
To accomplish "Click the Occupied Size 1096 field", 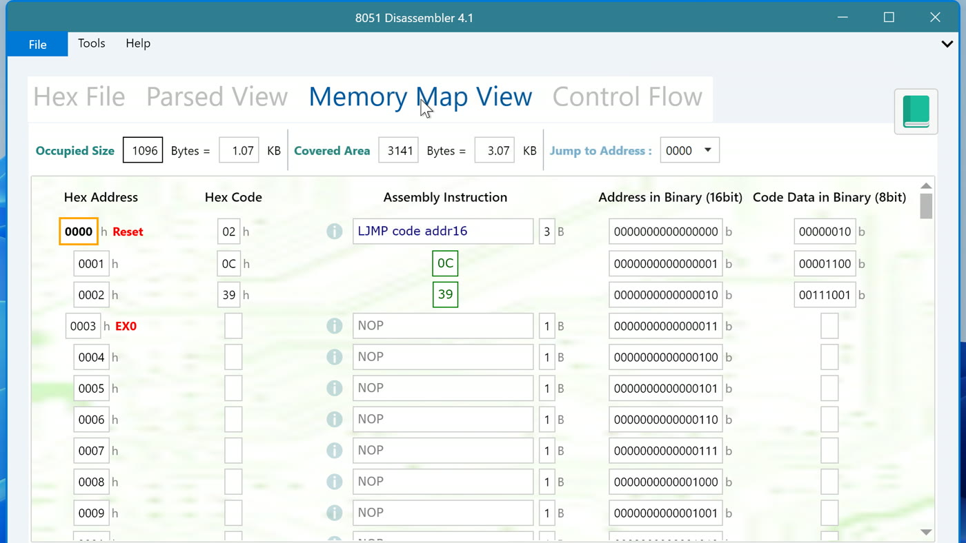I will pos(143,150).
